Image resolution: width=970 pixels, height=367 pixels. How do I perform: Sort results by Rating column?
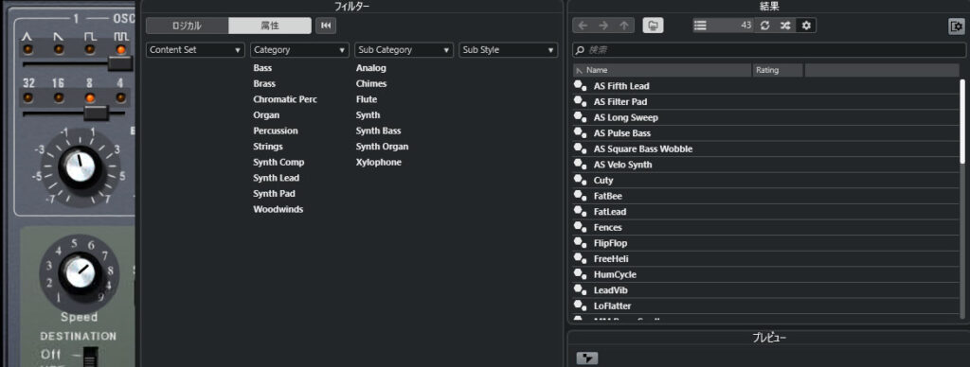coord(778,70)
